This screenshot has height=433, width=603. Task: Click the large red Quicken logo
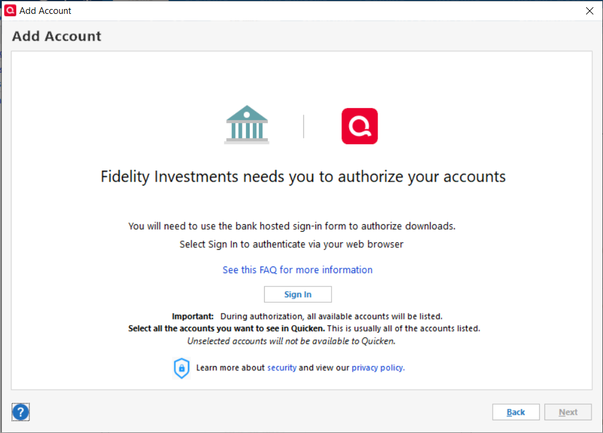point(359,126)
